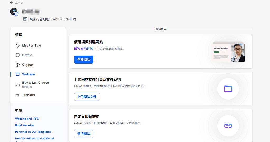Image resolution: width=270 pixels, height=142 pixels.
Task: Click the 即将推出 subtitle text
Action: coord(27,87)
